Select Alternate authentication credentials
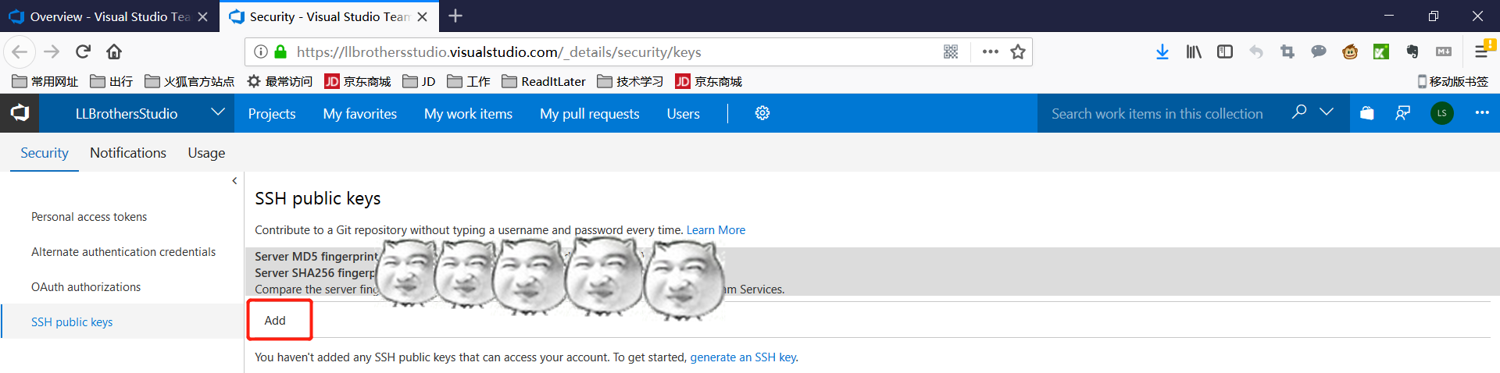 [123, 252]
